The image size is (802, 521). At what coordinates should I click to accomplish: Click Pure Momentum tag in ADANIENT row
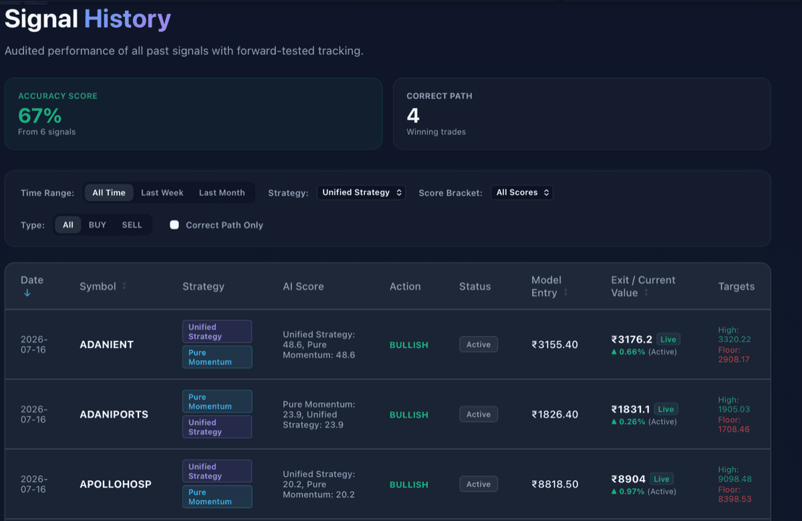(x=217, y=357)
